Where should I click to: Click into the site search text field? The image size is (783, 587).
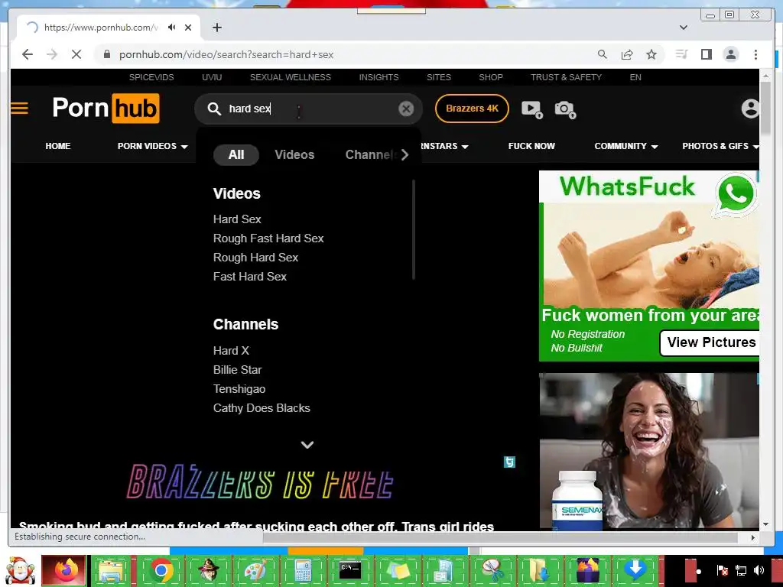[310, 109]
